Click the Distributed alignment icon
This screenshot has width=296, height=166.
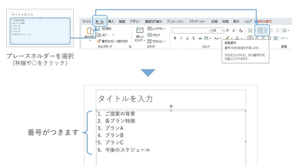coord(276,38)
